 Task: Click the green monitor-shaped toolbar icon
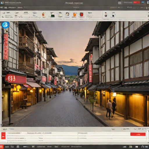(x=52, y=15)
